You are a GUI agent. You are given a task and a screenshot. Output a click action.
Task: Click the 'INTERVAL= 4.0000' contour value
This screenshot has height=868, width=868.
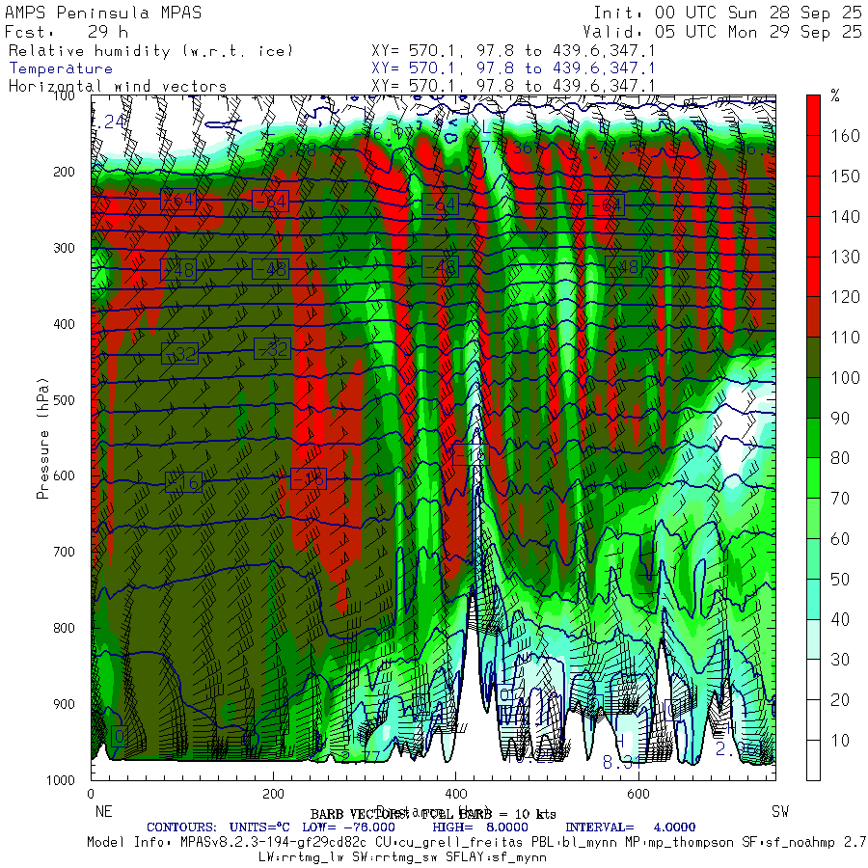pos(631,827)
